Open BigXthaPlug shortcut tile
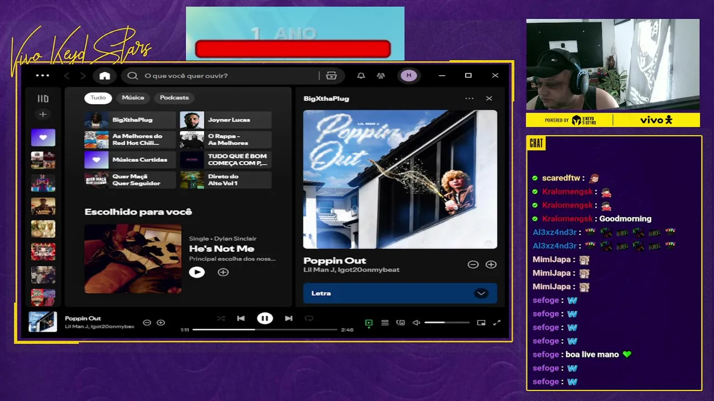Image resolution: width=714 pixels, height=401 pixels. [x=130, y=120]
